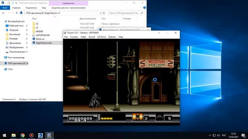Open Quick Access toolbar customize dropdown
This screenshot has height=139, width=248.
pyautogui.click(x=16, y=3)
